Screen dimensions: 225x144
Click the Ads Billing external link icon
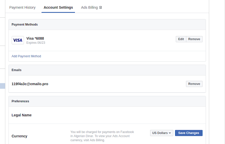tap(101, 7)
